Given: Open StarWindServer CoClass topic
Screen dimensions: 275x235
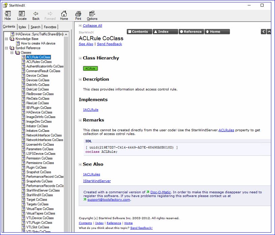Looking at the screenshot, I should point(43,190).
